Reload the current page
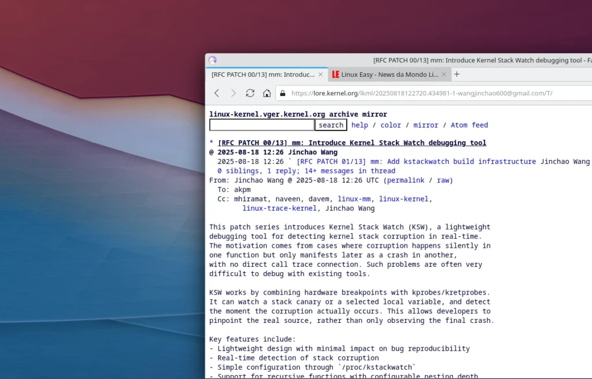Image resolution: width=592 pixels, height=379 pixels. [250, 92]
